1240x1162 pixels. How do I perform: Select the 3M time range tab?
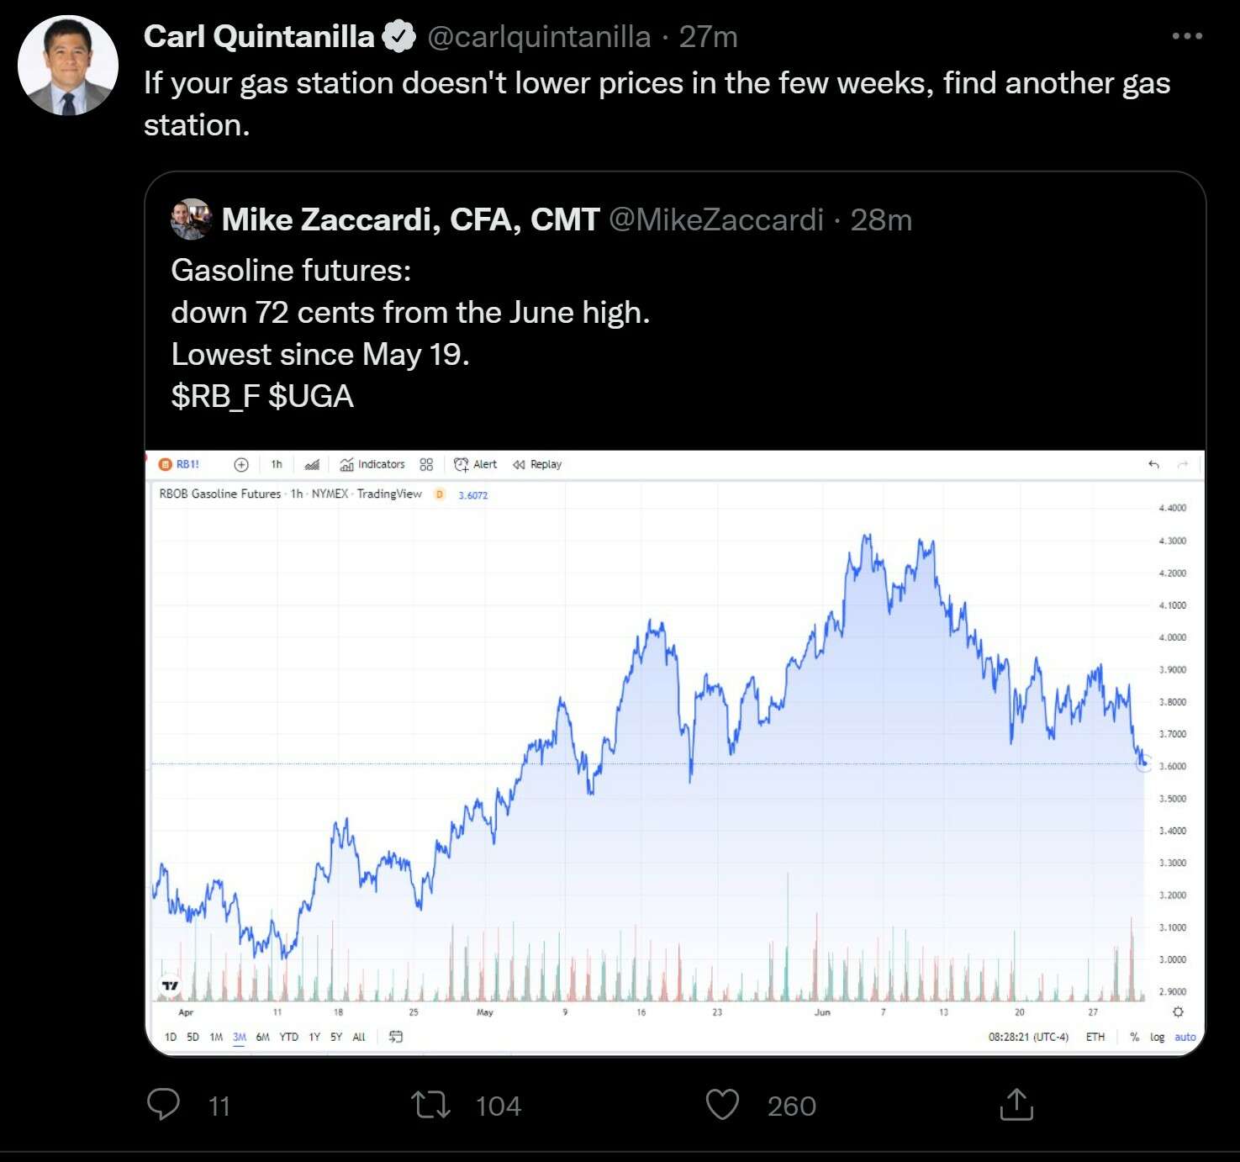pos(240,1037)
